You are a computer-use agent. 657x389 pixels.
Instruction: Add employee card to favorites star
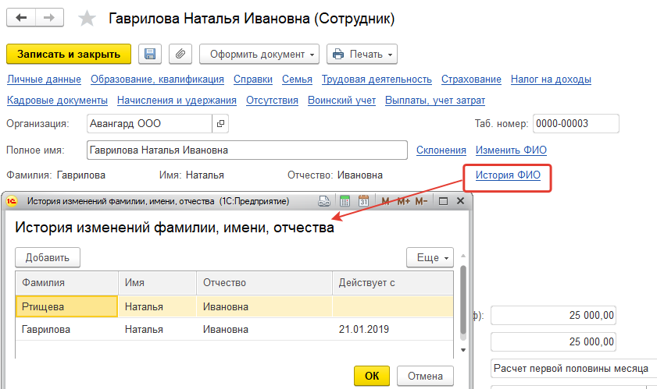pyautogui.click(x=87, y=19)
